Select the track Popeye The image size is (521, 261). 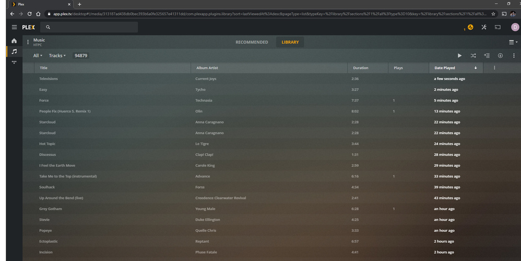pos(45,230)
